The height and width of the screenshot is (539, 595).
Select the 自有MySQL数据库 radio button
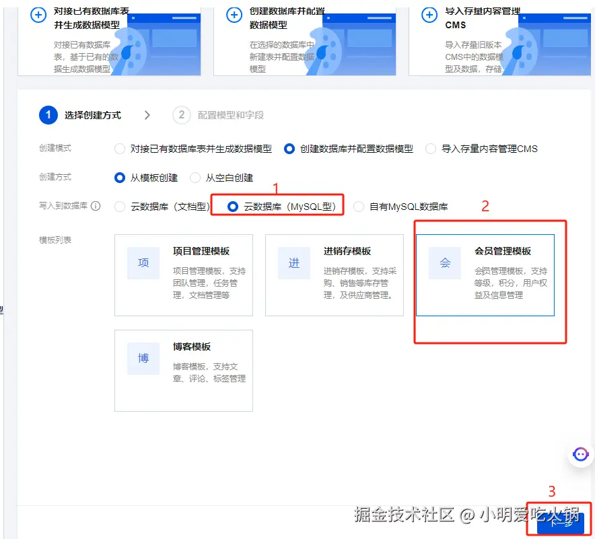[x=358, y=207]
